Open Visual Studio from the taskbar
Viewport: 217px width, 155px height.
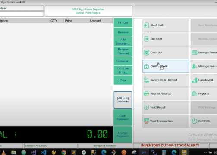(34, 152)
